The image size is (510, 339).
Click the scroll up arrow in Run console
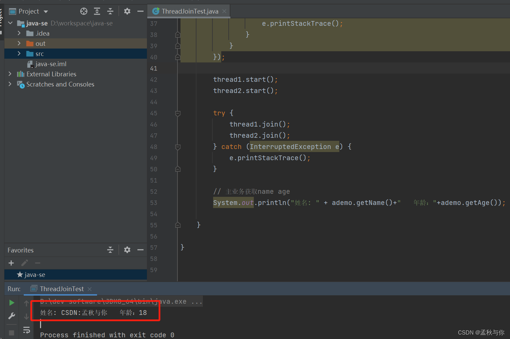(x=26, y=303)
